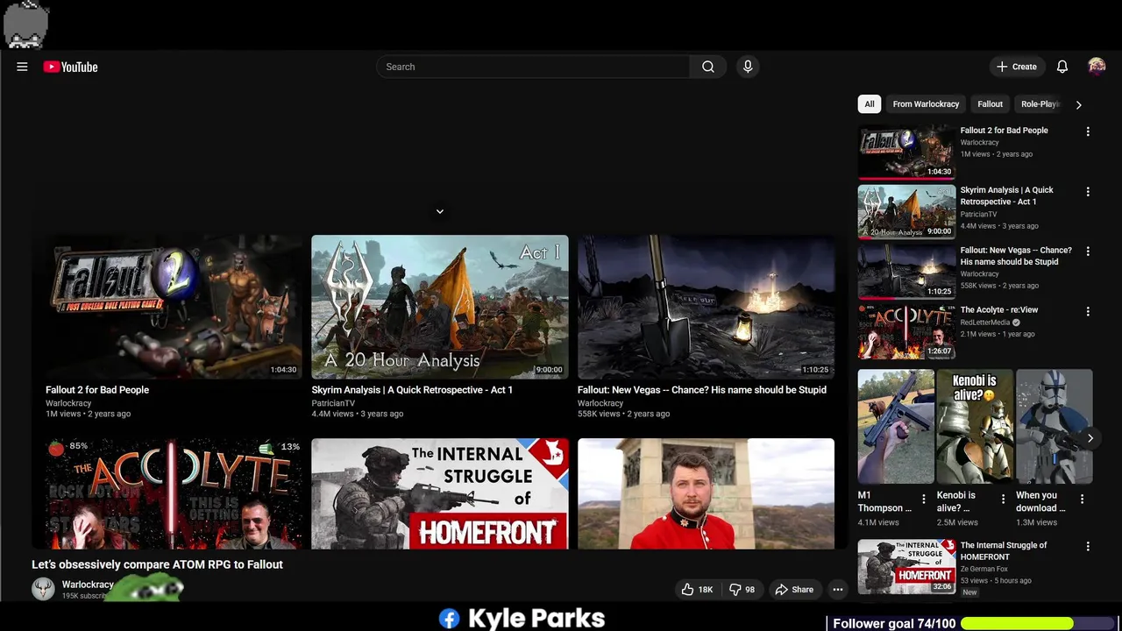Open the YouTube hamburger guide menu
Image resolution: width=1122 pixels, height=631 pixels.
coord(22,67)
